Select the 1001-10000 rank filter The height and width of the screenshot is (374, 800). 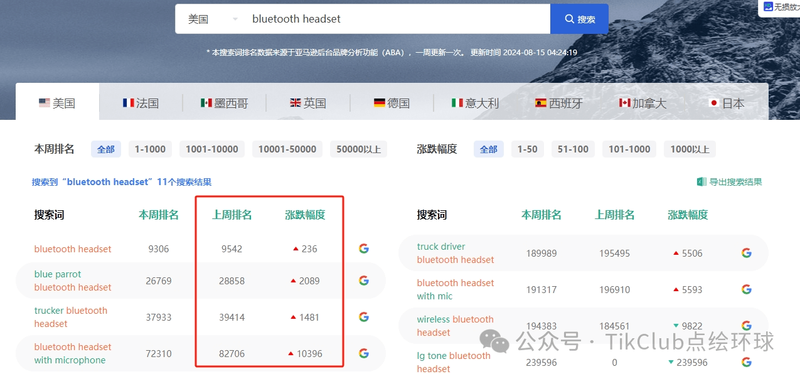tap(211, 149)
